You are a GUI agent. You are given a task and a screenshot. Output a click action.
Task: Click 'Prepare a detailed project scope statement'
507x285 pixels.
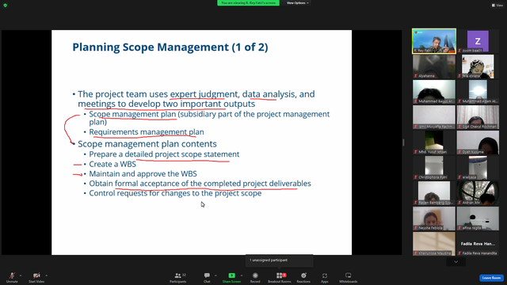[164, 154]
